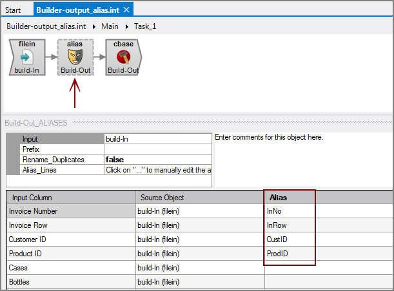Select the Cases input column cell
394x291 pixels.
(x=71, y=267)
